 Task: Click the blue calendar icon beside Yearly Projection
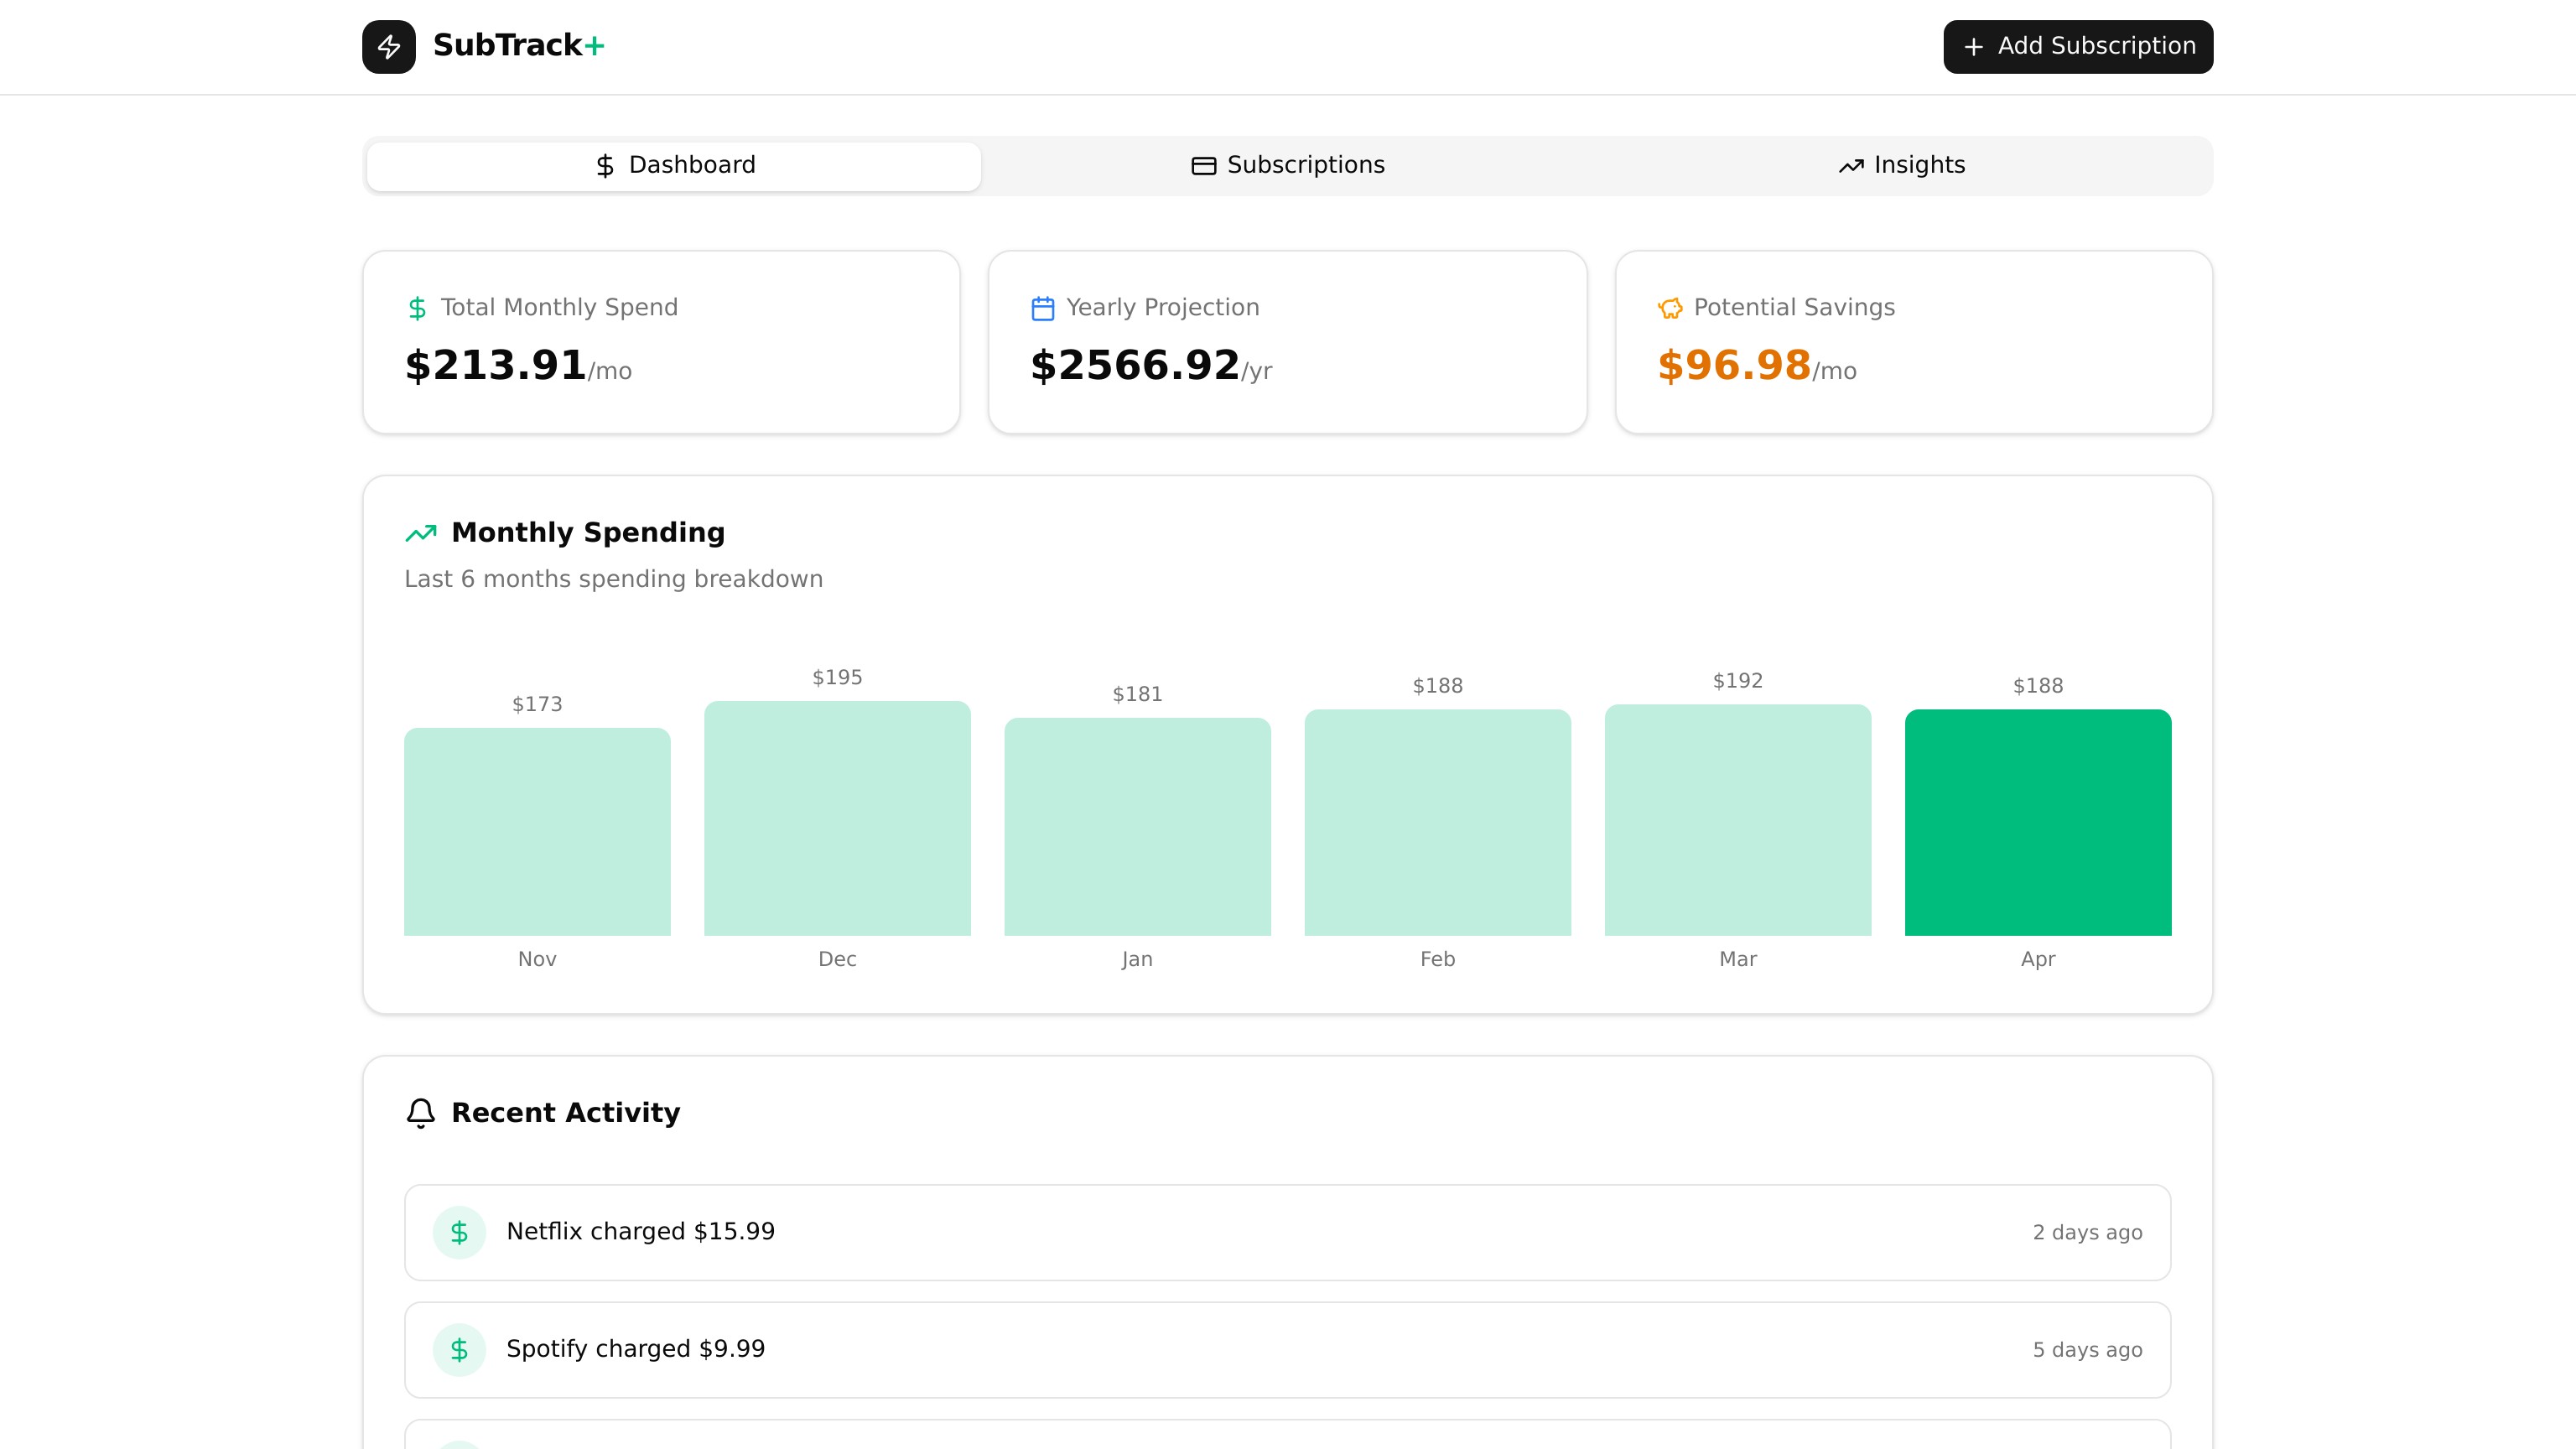pyautogui.click(x=1043, y=308)
